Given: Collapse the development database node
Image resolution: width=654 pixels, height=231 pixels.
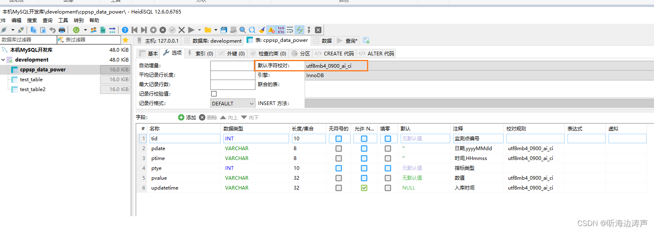Looking at the screenshot, I should [3, 60].
